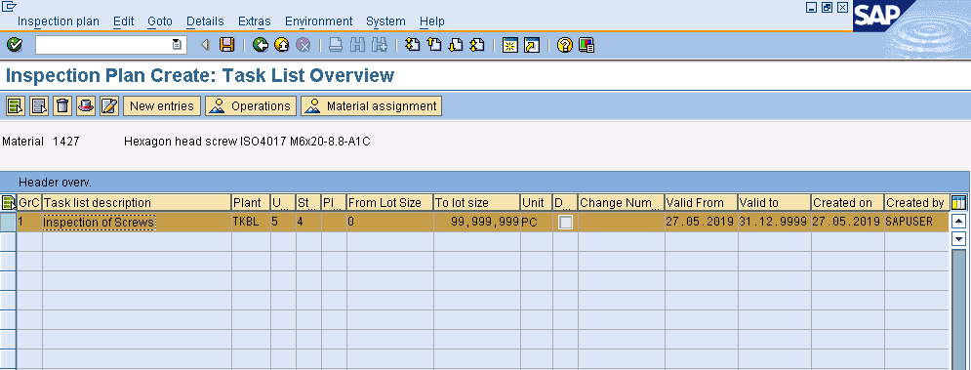Open the Edit menu
The height and width of the screenshot is (370, 971).
click(124, 21)
